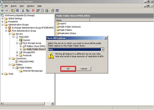154x110 pixels.
Task: Click Cancel in Move All Replicas dialog
Action: coord(84,69)
